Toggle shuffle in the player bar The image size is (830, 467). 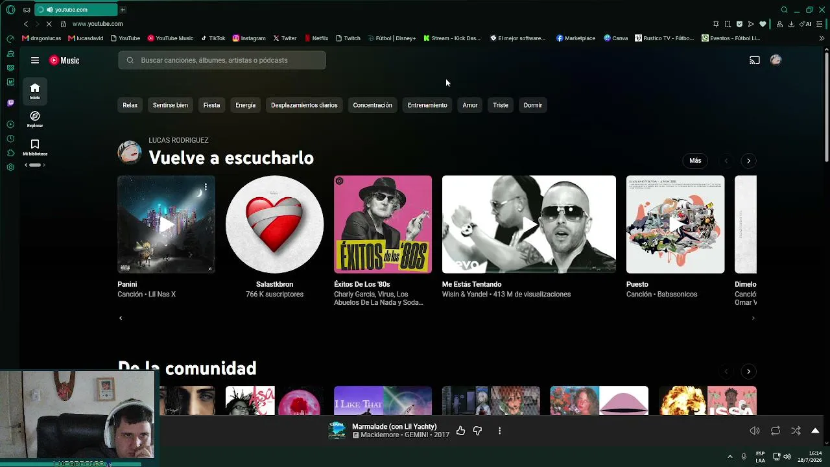796,431
